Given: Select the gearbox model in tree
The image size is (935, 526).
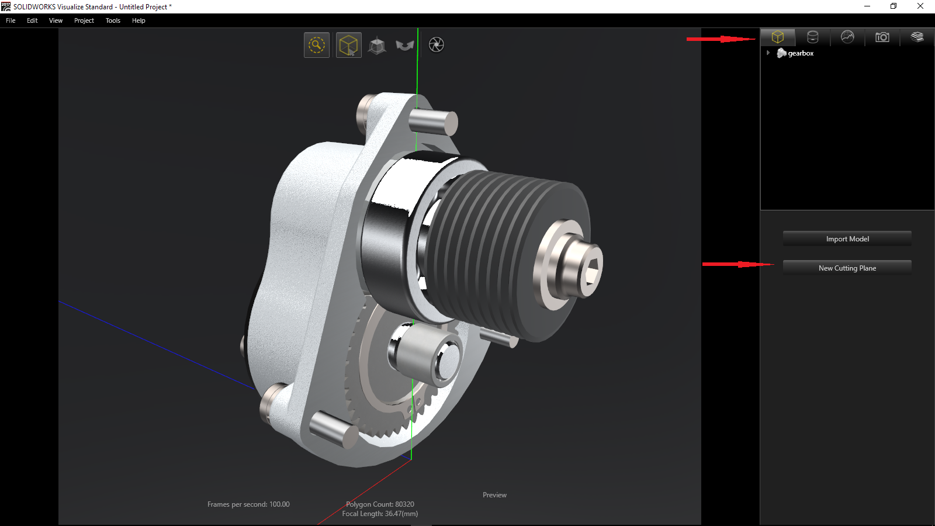Looking at the screenshot, I should [800, 53].
